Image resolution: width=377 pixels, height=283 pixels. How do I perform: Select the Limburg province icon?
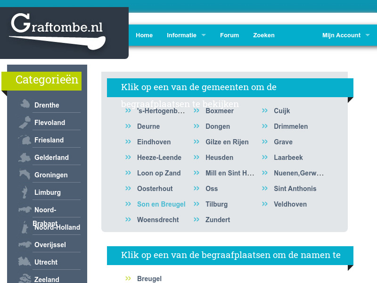pos(24,191)
